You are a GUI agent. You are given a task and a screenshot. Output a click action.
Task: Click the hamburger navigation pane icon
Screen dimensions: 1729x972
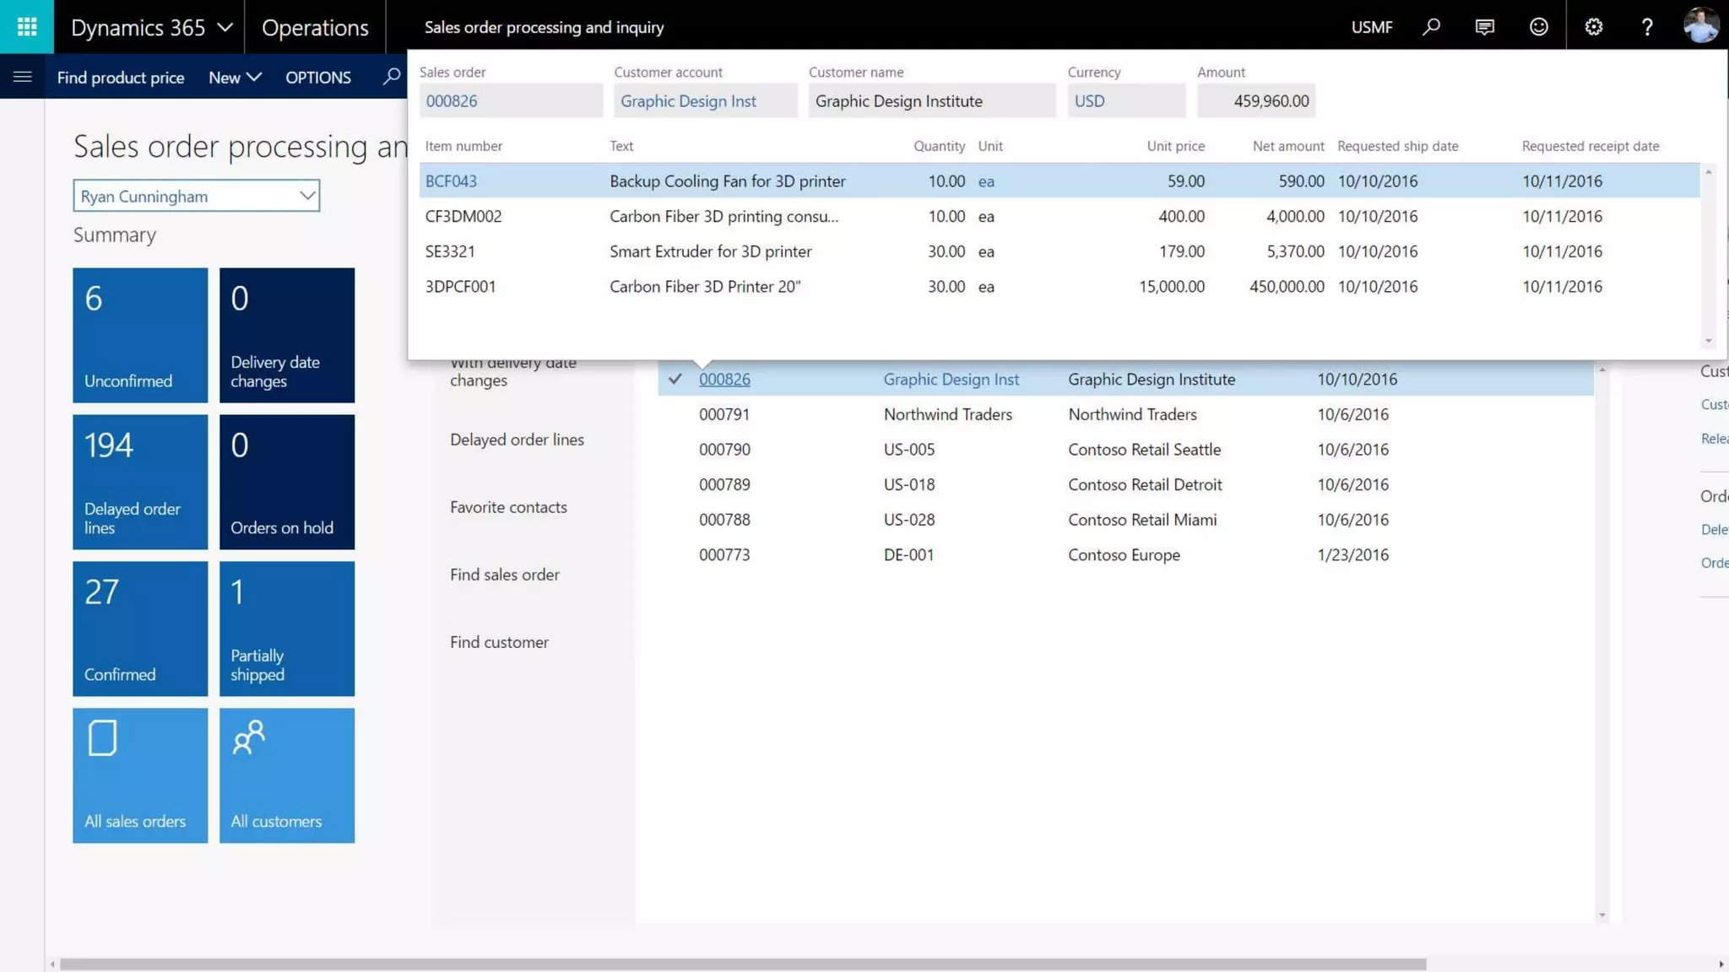[23, 77]
